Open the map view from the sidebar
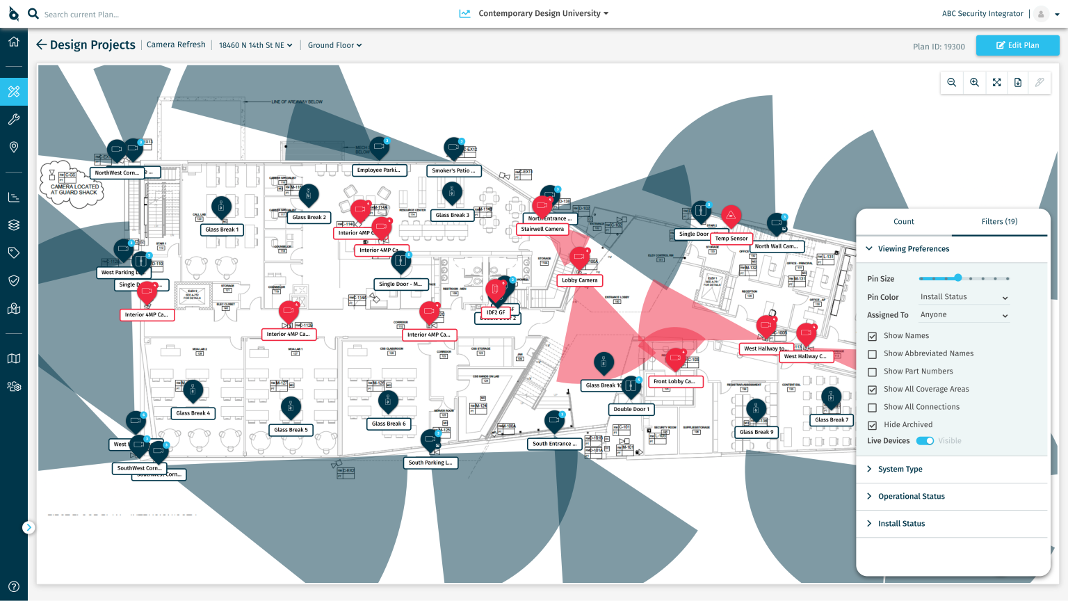Image resolution: width=1068 pixels, height=601 pixels. tap(13, 358)
